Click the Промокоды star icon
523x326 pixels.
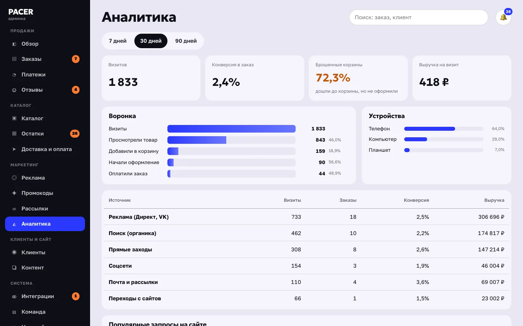click(14, 193)
